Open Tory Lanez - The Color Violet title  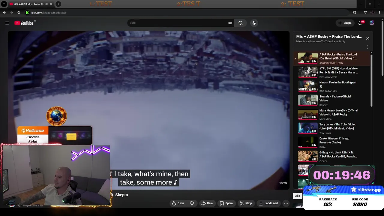337,126
